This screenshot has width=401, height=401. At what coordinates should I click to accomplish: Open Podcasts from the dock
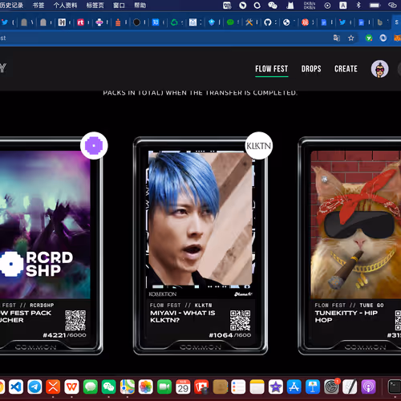click(368, 387)
